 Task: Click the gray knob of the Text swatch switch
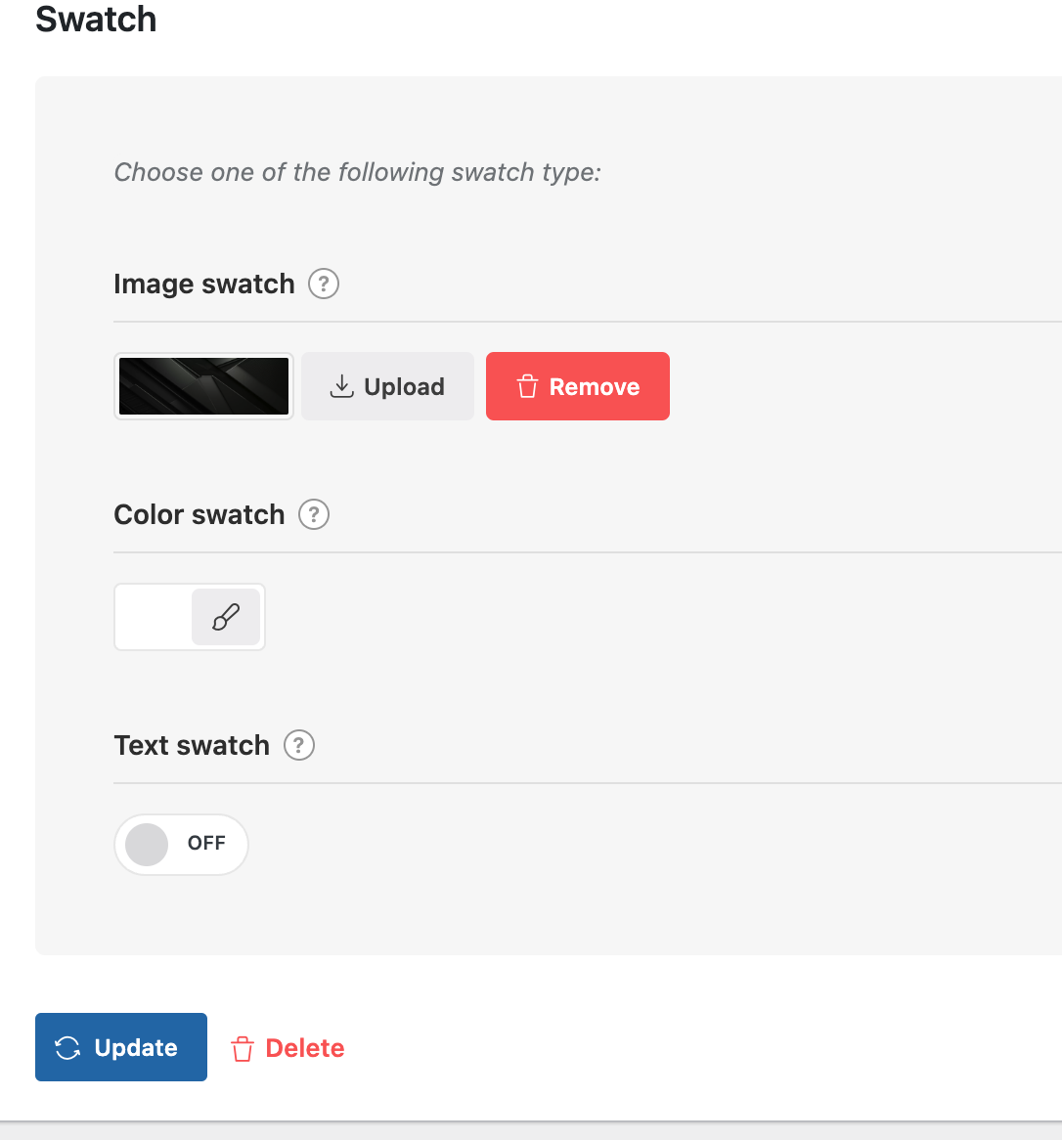(147, 845)
